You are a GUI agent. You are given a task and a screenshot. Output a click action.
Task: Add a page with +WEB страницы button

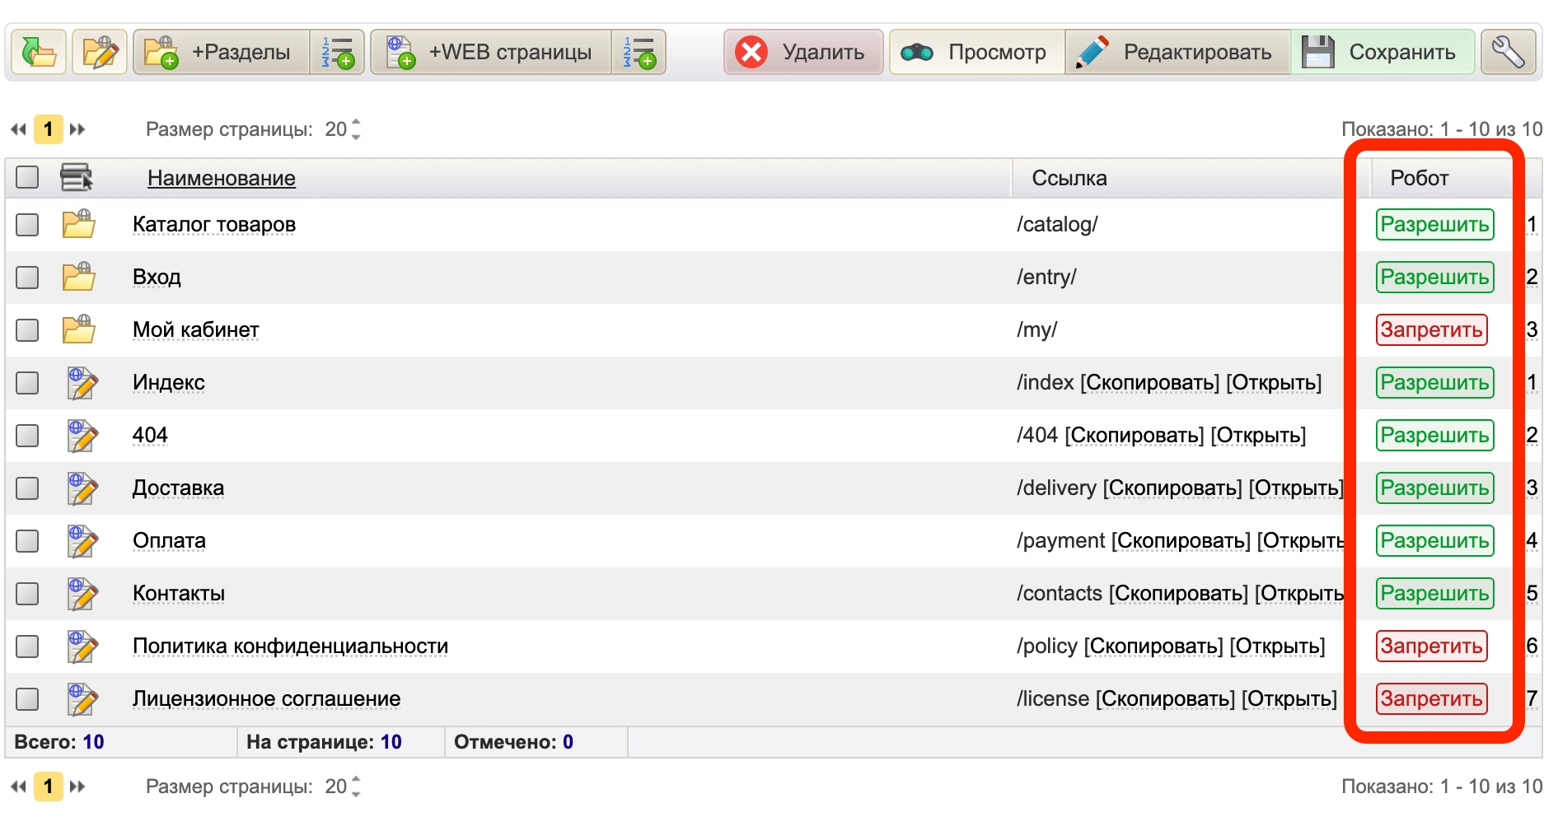pyautogui.click(x=491, y=52)
